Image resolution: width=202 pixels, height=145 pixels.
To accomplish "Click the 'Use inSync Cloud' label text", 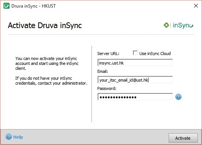I will (x=155, y=54).
